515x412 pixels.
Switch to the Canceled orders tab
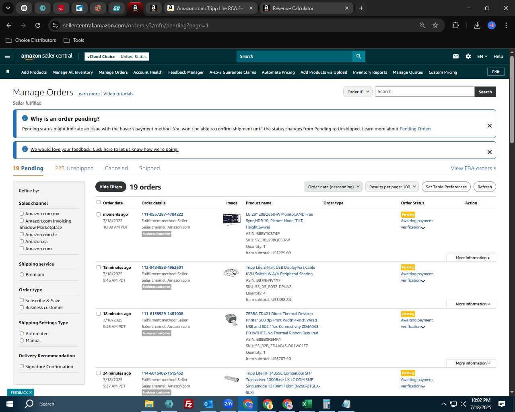[116, 168]
